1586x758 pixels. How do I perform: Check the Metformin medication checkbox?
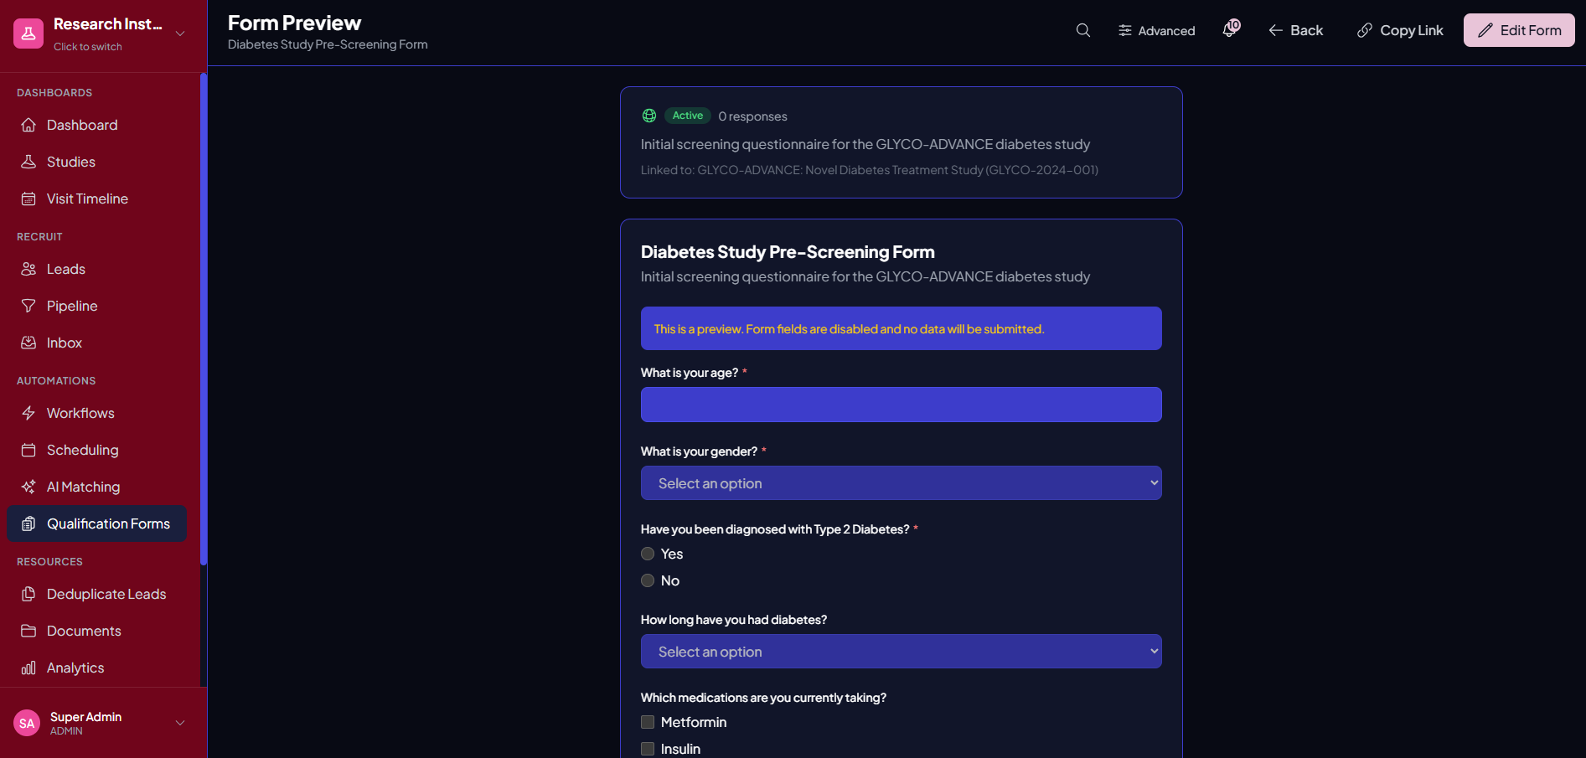[648, 722]
